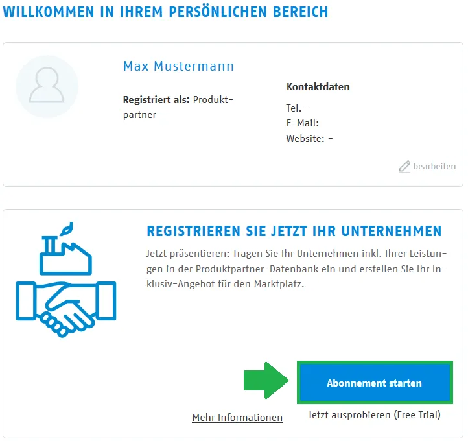Click the "Tel." contact line
The image size is (468, 443).
pyautogui.click(x=298, y=108)
